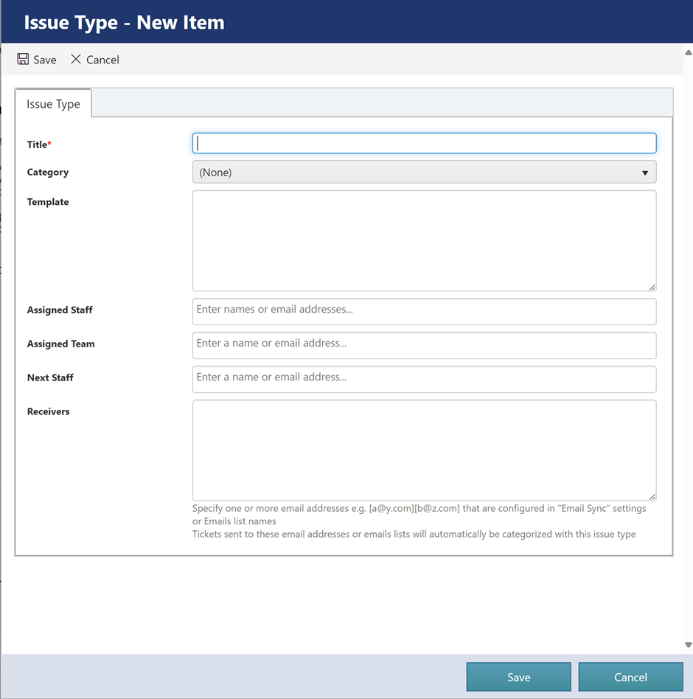Click the Receivers box resize handle
This screenshot has width=693, height=699.
click(652, 496)
